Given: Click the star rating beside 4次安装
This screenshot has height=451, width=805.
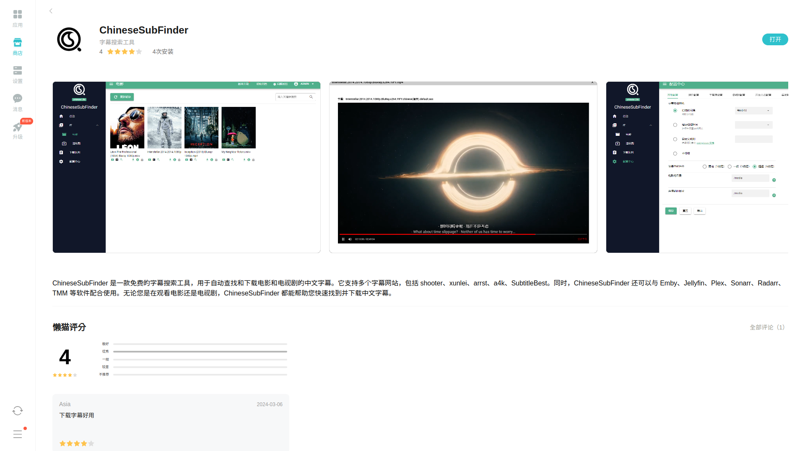Looking at the screenshot, I should (125, 52).
